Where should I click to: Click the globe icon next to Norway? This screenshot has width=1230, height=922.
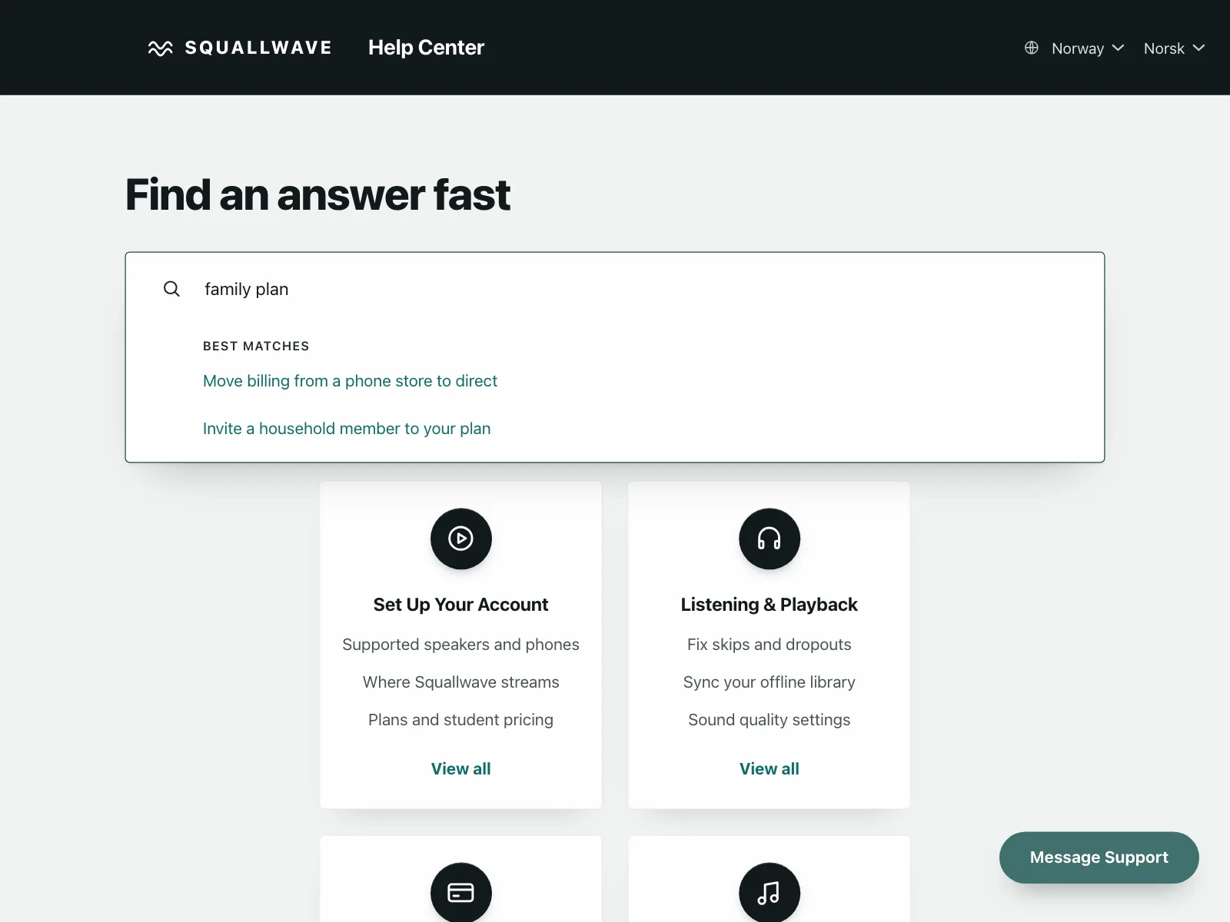(1032, 48)
